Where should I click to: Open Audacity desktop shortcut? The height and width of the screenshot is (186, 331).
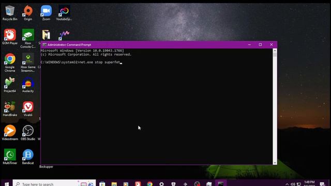28,85
